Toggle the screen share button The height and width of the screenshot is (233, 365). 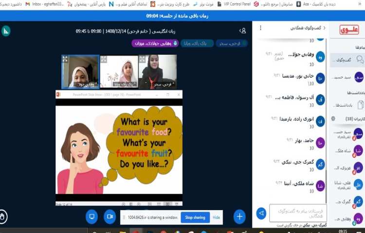(x=91, y=216)
